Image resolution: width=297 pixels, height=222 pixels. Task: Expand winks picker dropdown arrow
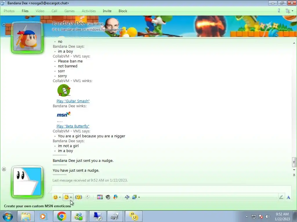tap(71, 197)
